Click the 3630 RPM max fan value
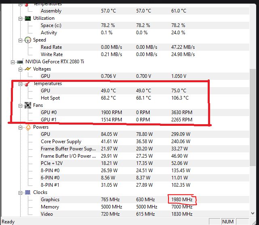Image resolution: width=259 pixels, height=225 pixels. [182, 112]
